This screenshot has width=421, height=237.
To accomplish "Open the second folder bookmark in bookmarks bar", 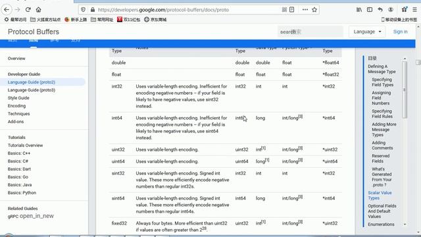I will pos(102,20).
